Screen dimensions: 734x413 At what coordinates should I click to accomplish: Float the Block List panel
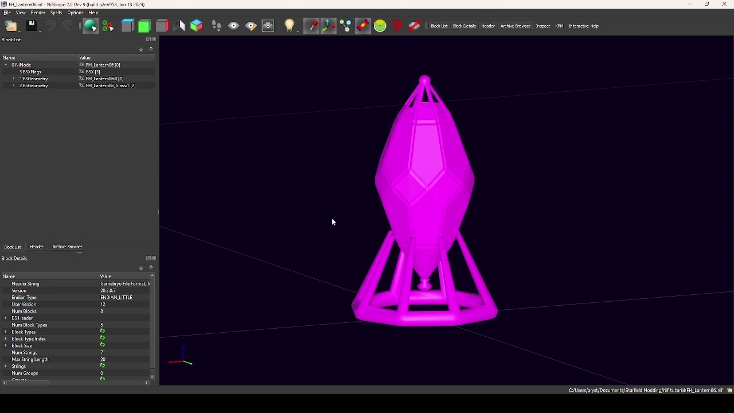(149, 40)
